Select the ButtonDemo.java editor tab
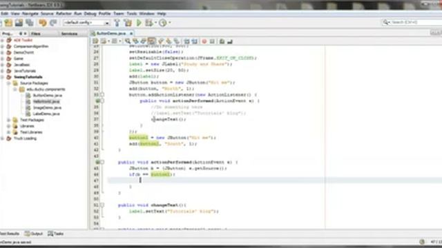Screen dimensions: 442x248 (110, 34)
